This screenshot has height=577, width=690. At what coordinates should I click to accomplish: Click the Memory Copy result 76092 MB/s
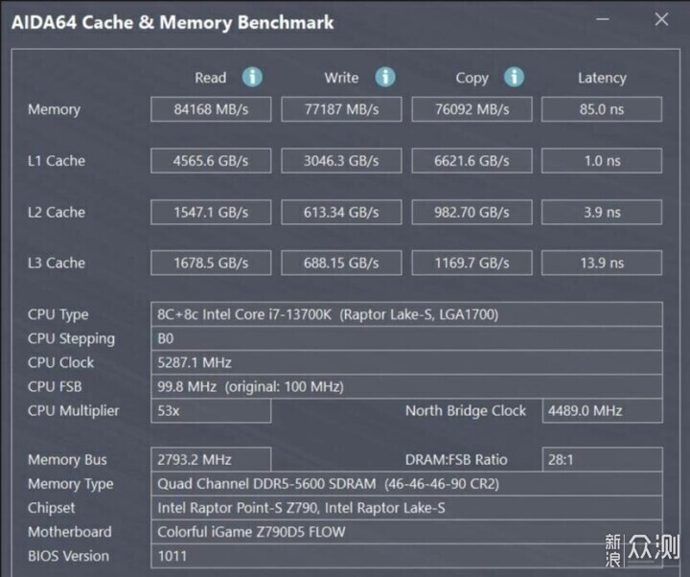[x=471, y=109]
